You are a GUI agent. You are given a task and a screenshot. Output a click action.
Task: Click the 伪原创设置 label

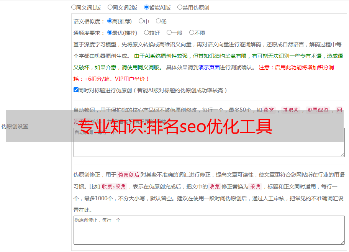coord(15,126)
